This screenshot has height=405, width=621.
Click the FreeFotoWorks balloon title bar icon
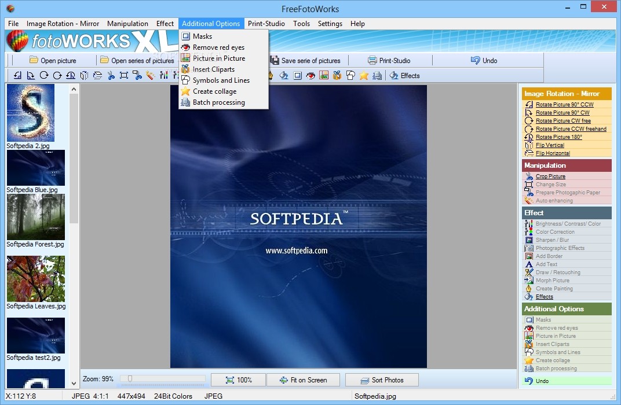click(10, 8)
